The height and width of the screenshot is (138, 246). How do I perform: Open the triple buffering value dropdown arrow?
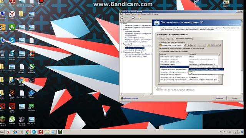pyautogui.click(x=217, y=67)
